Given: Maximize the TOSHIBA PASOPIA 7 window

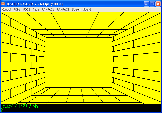Looking at the screenshot, I should [x=152, y=4].
